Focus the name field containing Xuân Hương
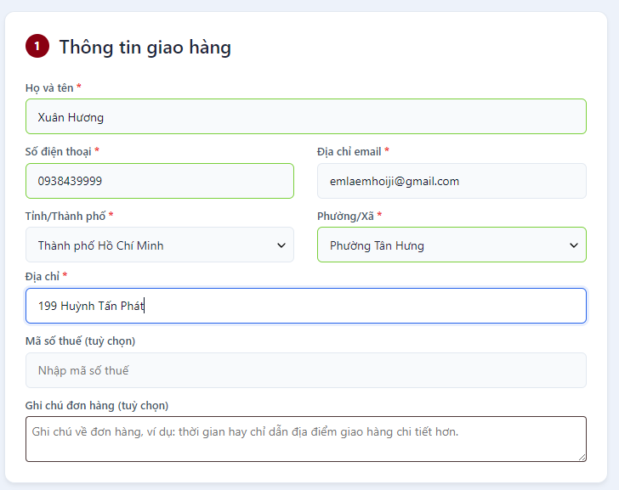The width and height of the screenshot is (619, 490). tap(305, 117)
